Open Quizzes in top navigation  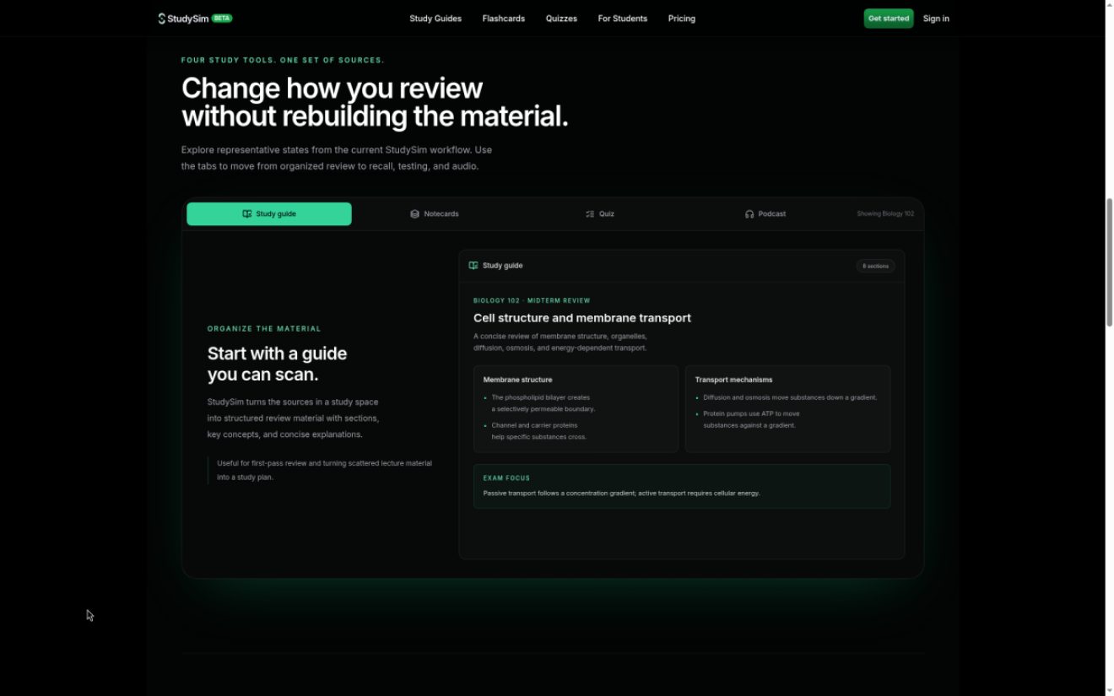tap(561, 19)
